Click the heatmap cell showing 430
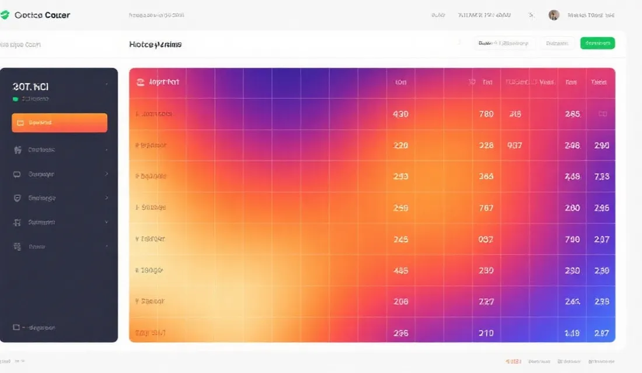This screenshot has width=642, height=373. click(x=401, y=114)
